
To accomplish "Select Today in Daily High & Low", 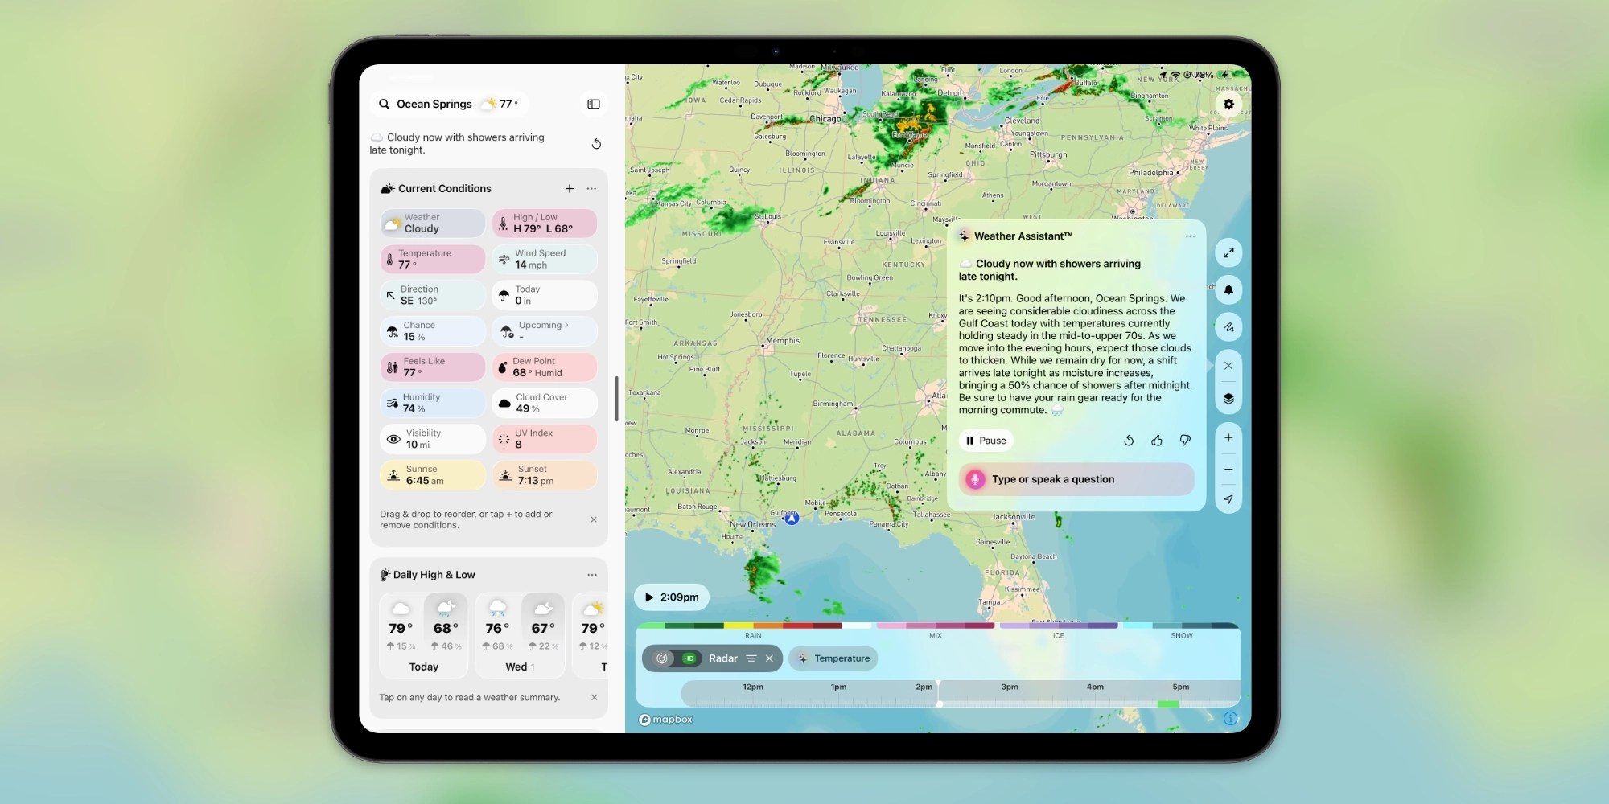I will tap(424, 635).
